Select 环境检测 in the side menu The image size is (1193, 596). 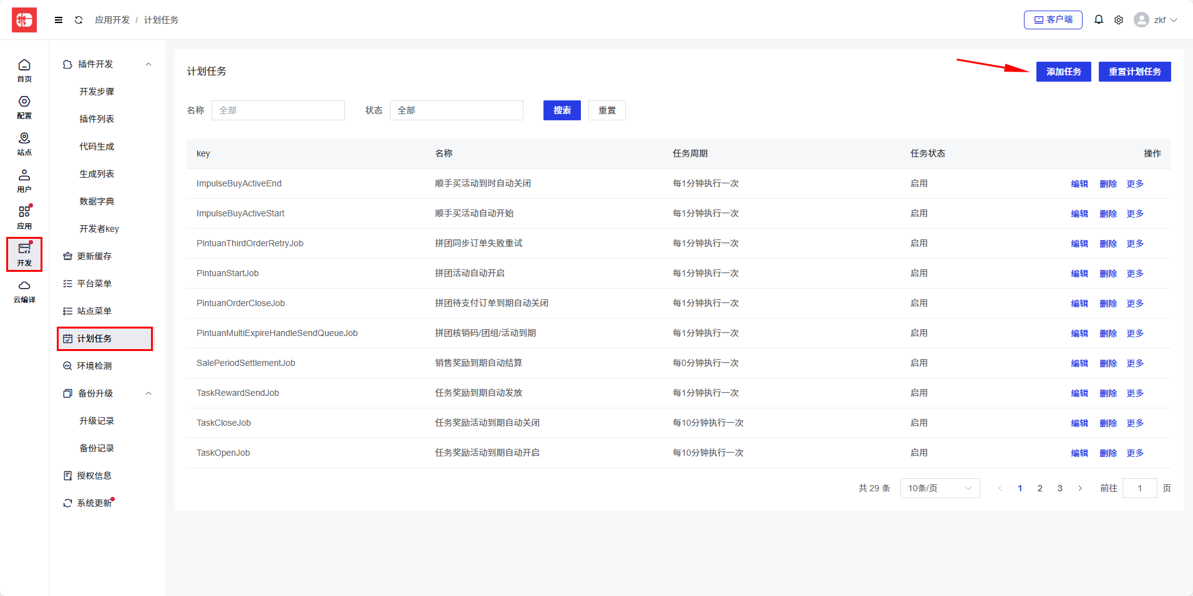click(94, 366)
